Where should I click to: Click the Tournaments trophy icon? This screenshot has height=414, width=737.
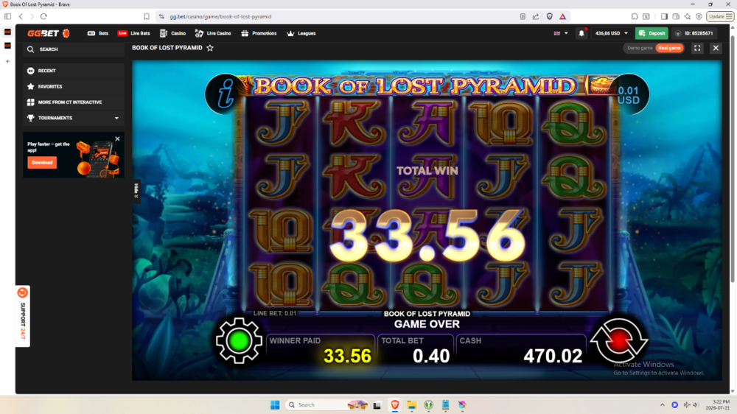coord(30,118)
